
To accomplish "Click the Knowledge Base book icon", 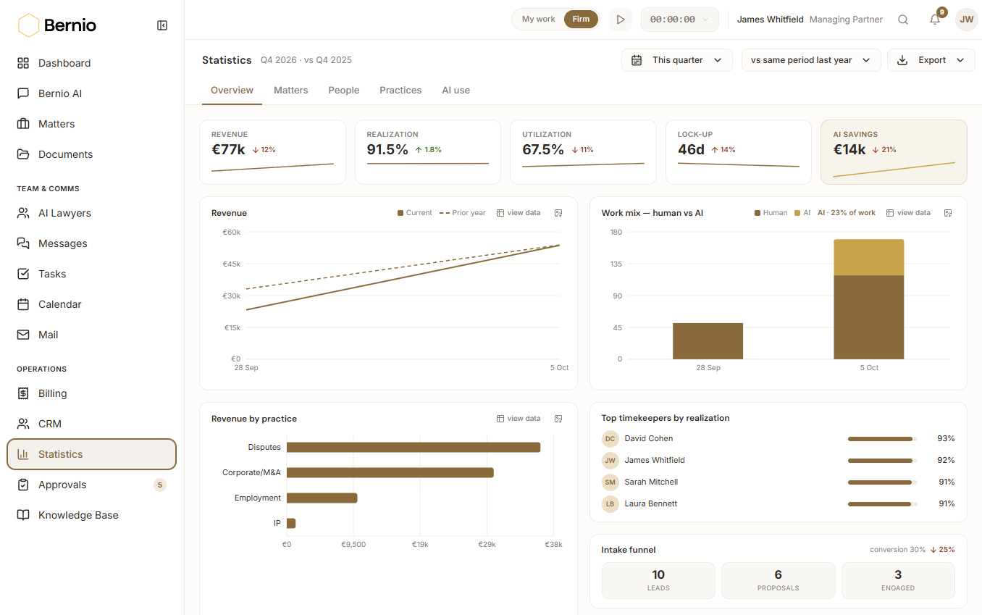I will pos(23,515).
